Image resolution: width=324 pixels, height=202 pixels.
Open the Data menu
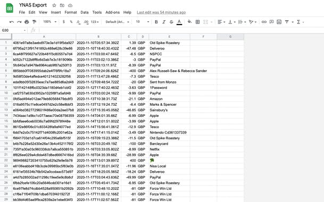(x=85, y=12)
